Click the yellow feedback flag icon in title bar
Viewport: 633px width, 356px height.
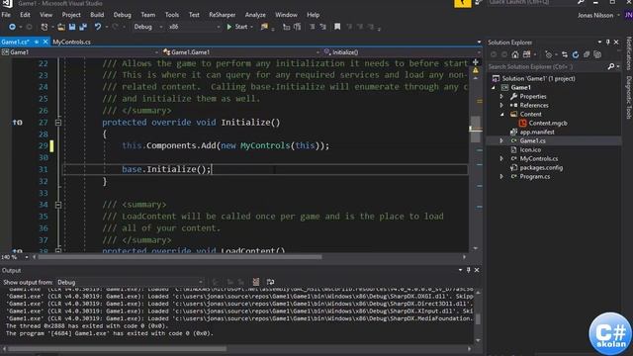click(463, 4)
